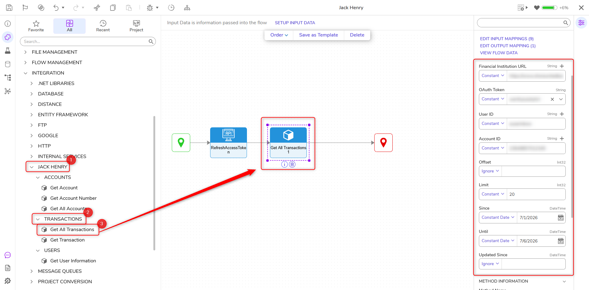This screenshot has height=290, width=589.
Task: Click the clock history icon in the toolbar
Action: click(171, 8)
